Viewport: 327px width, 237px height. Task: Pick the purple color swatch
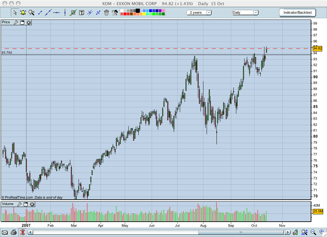160,11
